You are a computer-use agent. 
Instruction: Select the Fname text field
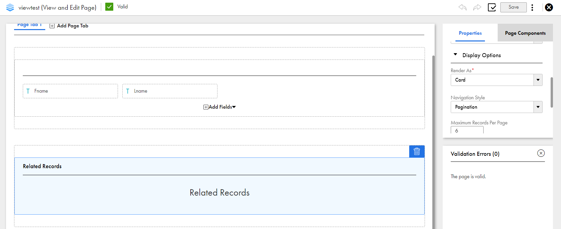pyautogui.click(x=70, y=91)
